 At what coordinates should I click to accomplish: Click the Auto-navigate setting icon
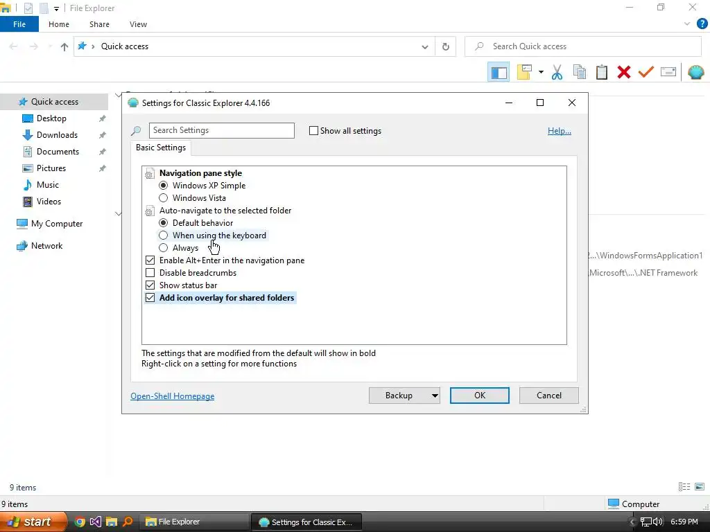[150, 211]
